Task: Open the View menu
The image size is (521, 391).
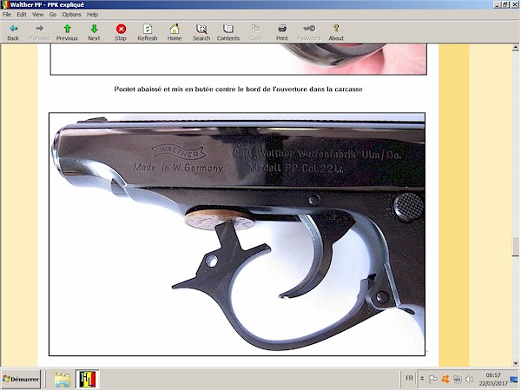Action: point(38,15)
